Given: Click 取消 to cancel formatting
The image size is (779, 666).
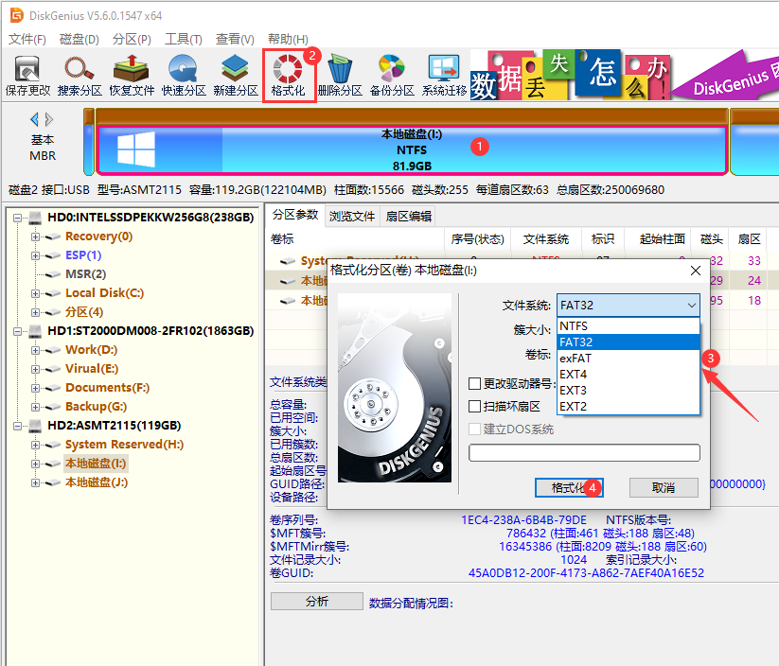Looking at the screenshot, I should (x=664, y=488).
